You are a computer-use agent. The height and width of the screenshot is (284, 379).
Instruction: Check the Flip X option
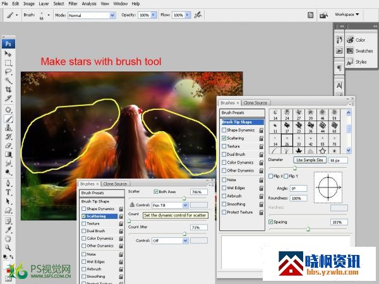point(271,176)
